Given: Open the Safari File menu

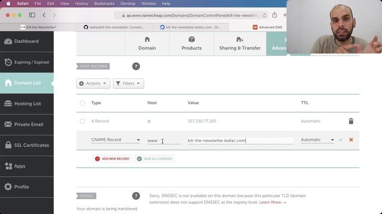Looking at the screenshot, I should pos(38,4).
